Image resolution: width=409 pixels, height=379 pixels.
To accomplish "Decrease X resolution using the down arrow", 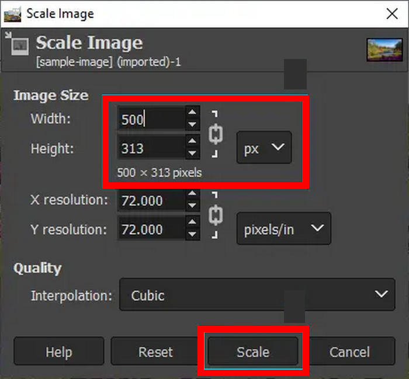I will [192, 207].
